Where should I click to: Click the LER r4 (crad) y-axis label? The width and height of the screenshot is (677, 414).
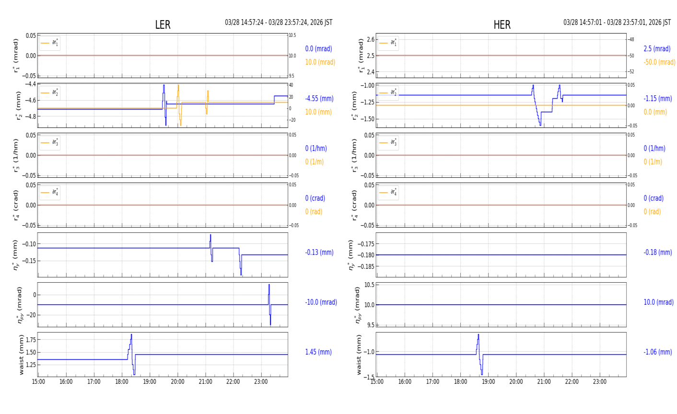coord(16,205)
